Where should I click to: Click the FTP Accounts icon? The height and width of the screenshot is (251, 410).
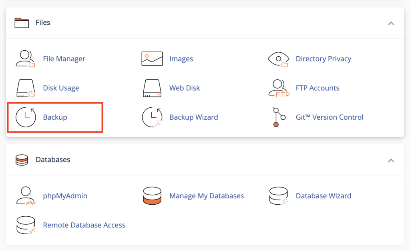click(x=278, y=88)
